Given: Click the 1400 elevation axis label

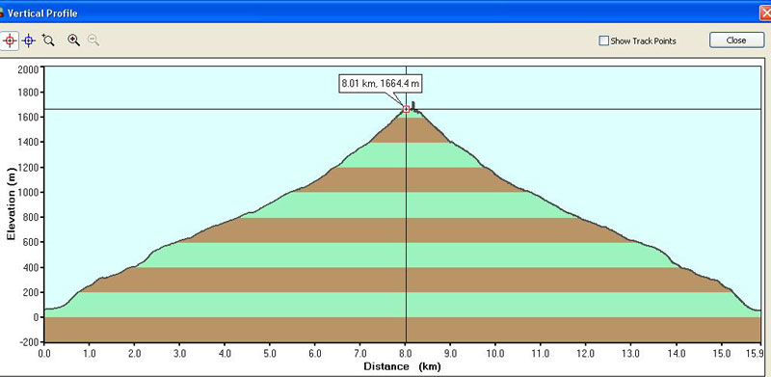Looking at the screenshot, I should (29, 143).
